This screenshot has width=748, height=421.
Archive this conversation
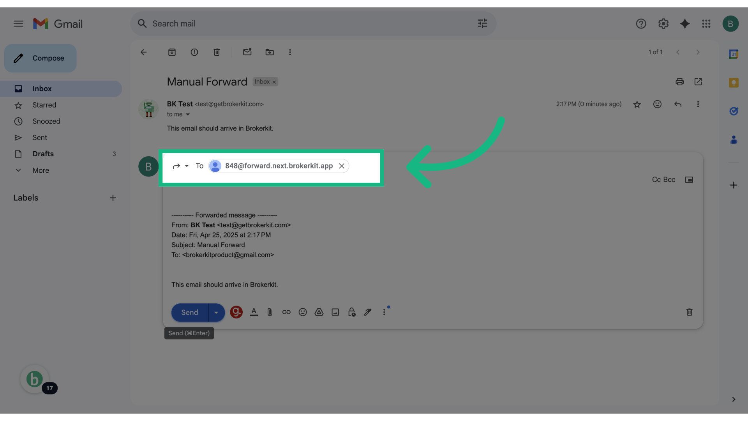(x=172, y=52)
